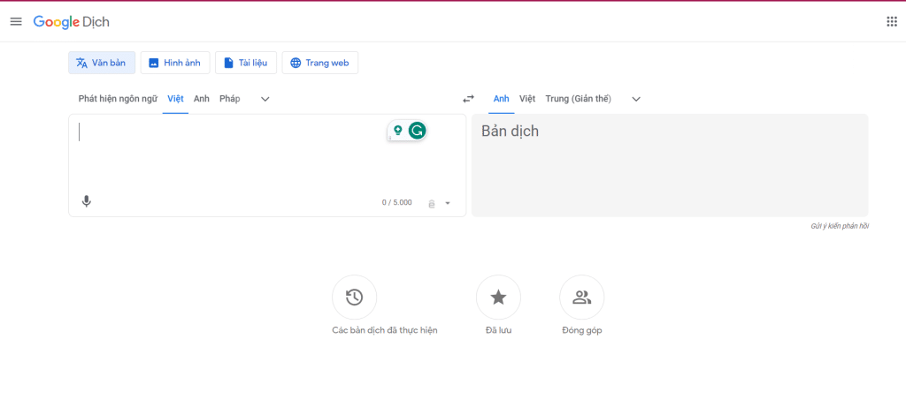Choose Anh as source language
Screen dimensions: 906x407
(201, 99)
